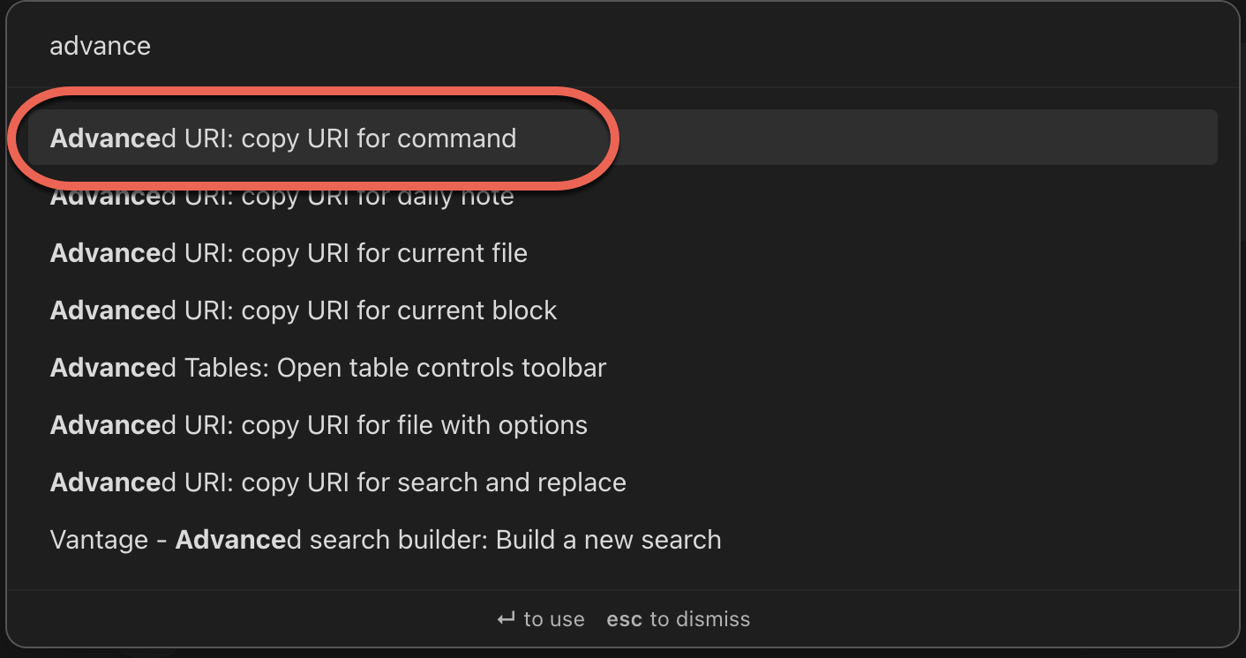Click the "to use" hint text
This screenshot has width=1246, height=658.
[x=554, y=618]
